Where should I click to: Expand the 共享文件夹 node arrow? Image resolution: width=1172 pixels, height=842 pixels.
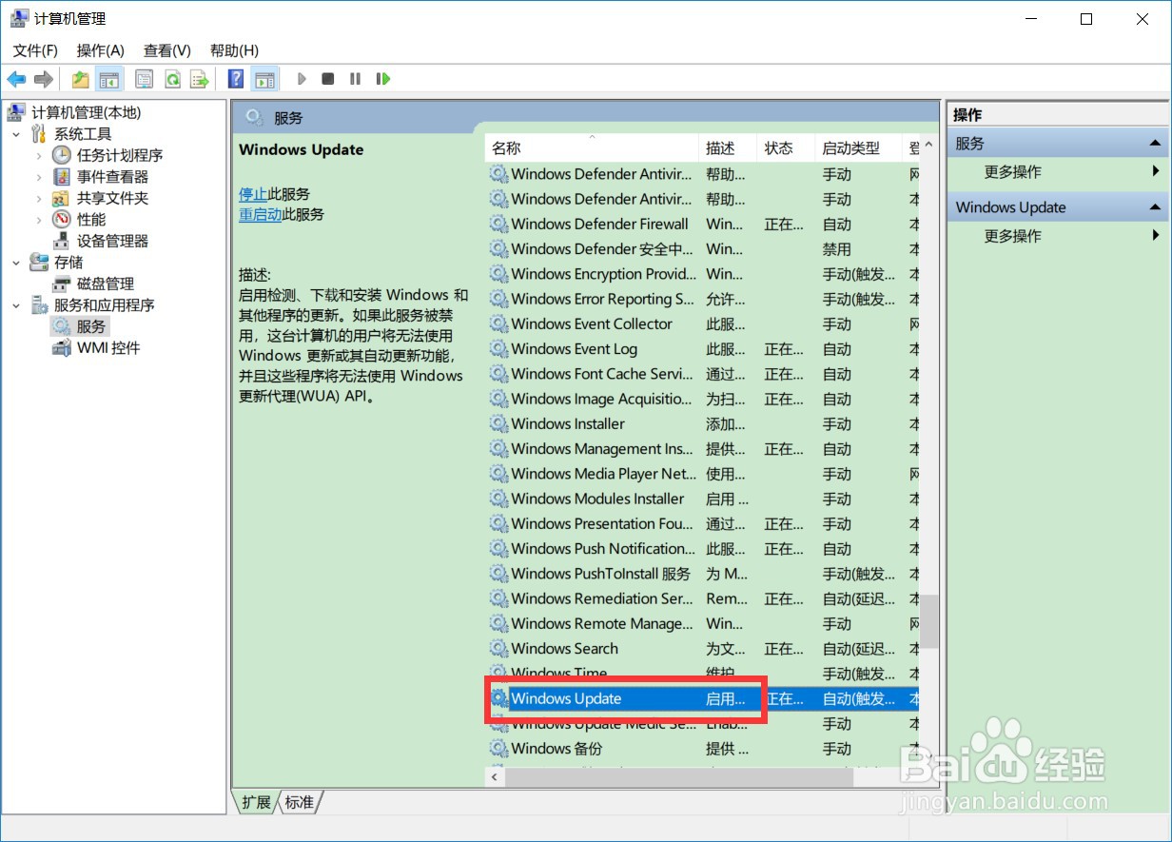tap(39, 198)
